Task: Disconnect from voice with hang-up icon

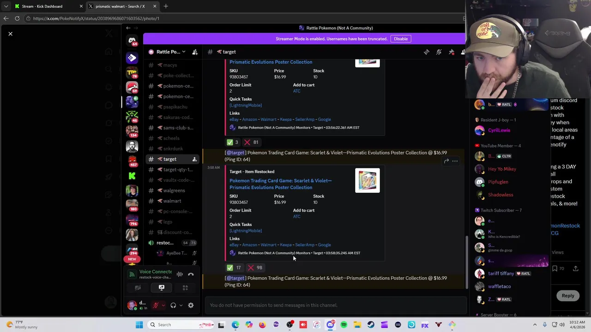Action: pos(191,274)
